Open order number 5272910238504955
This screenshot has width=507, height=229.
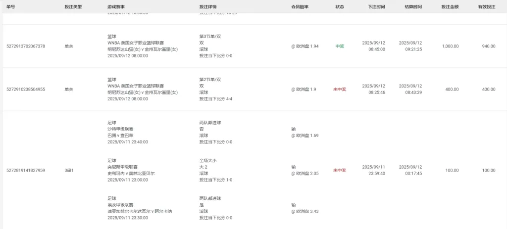(x=25, y=90)
